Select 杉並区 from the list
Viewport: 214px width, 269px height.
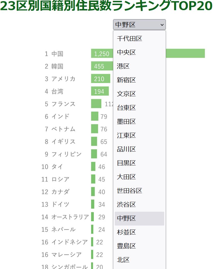(139, 232)
